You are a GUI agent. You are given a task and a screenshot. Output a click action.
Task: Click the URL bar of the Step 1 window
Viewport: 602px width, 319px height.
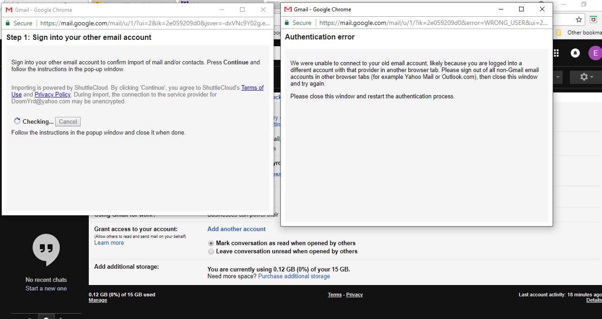[155, 23]
